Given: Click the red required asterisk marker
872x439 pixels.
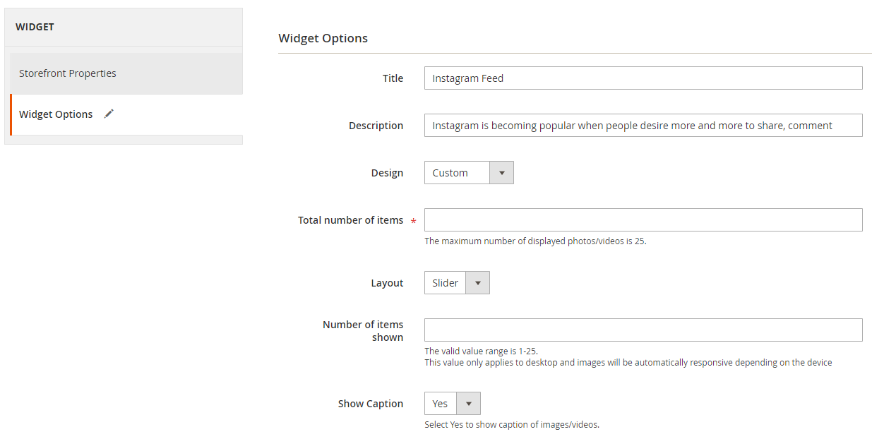Looking at the screenshot, I should (x=414, y=222).
